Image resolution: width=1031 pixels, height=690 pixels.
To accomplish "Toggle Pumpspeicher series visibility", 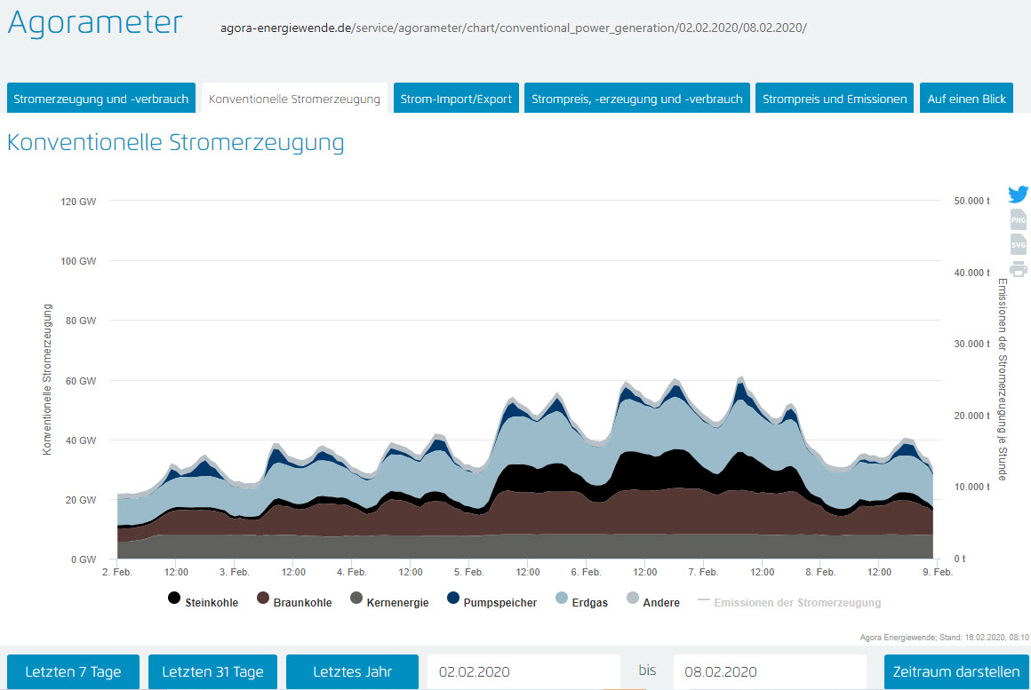I will [x=492, y=602].
